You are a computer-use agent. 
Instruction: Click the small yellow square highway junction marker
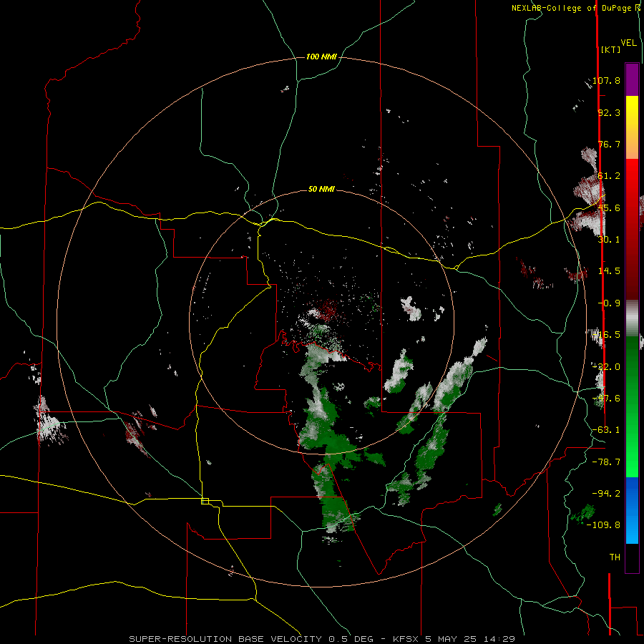point(205,501)
